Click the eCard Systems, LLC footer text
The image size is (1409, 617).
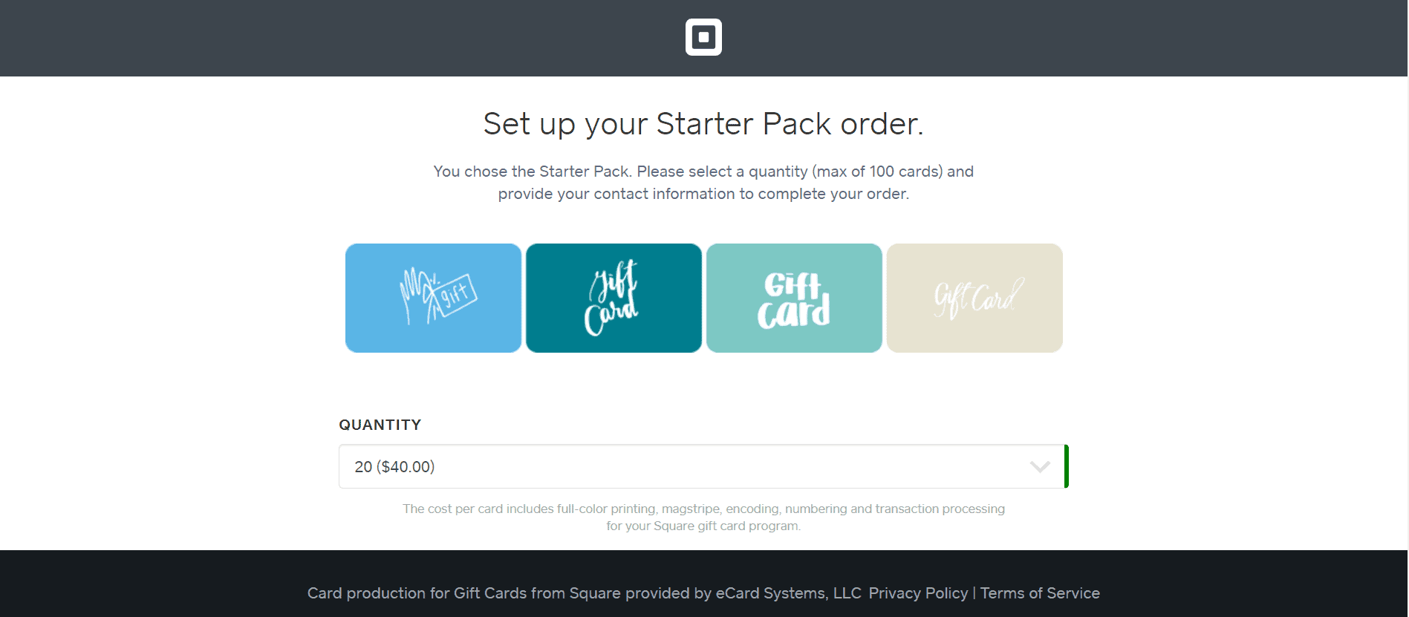tap(788, 593)
